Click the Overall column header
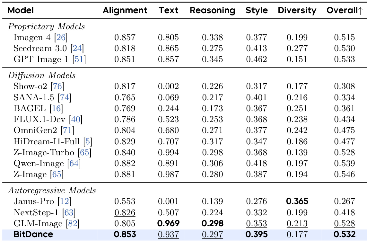The width and height of the screenshot is (367, 242). coord(344,10)
